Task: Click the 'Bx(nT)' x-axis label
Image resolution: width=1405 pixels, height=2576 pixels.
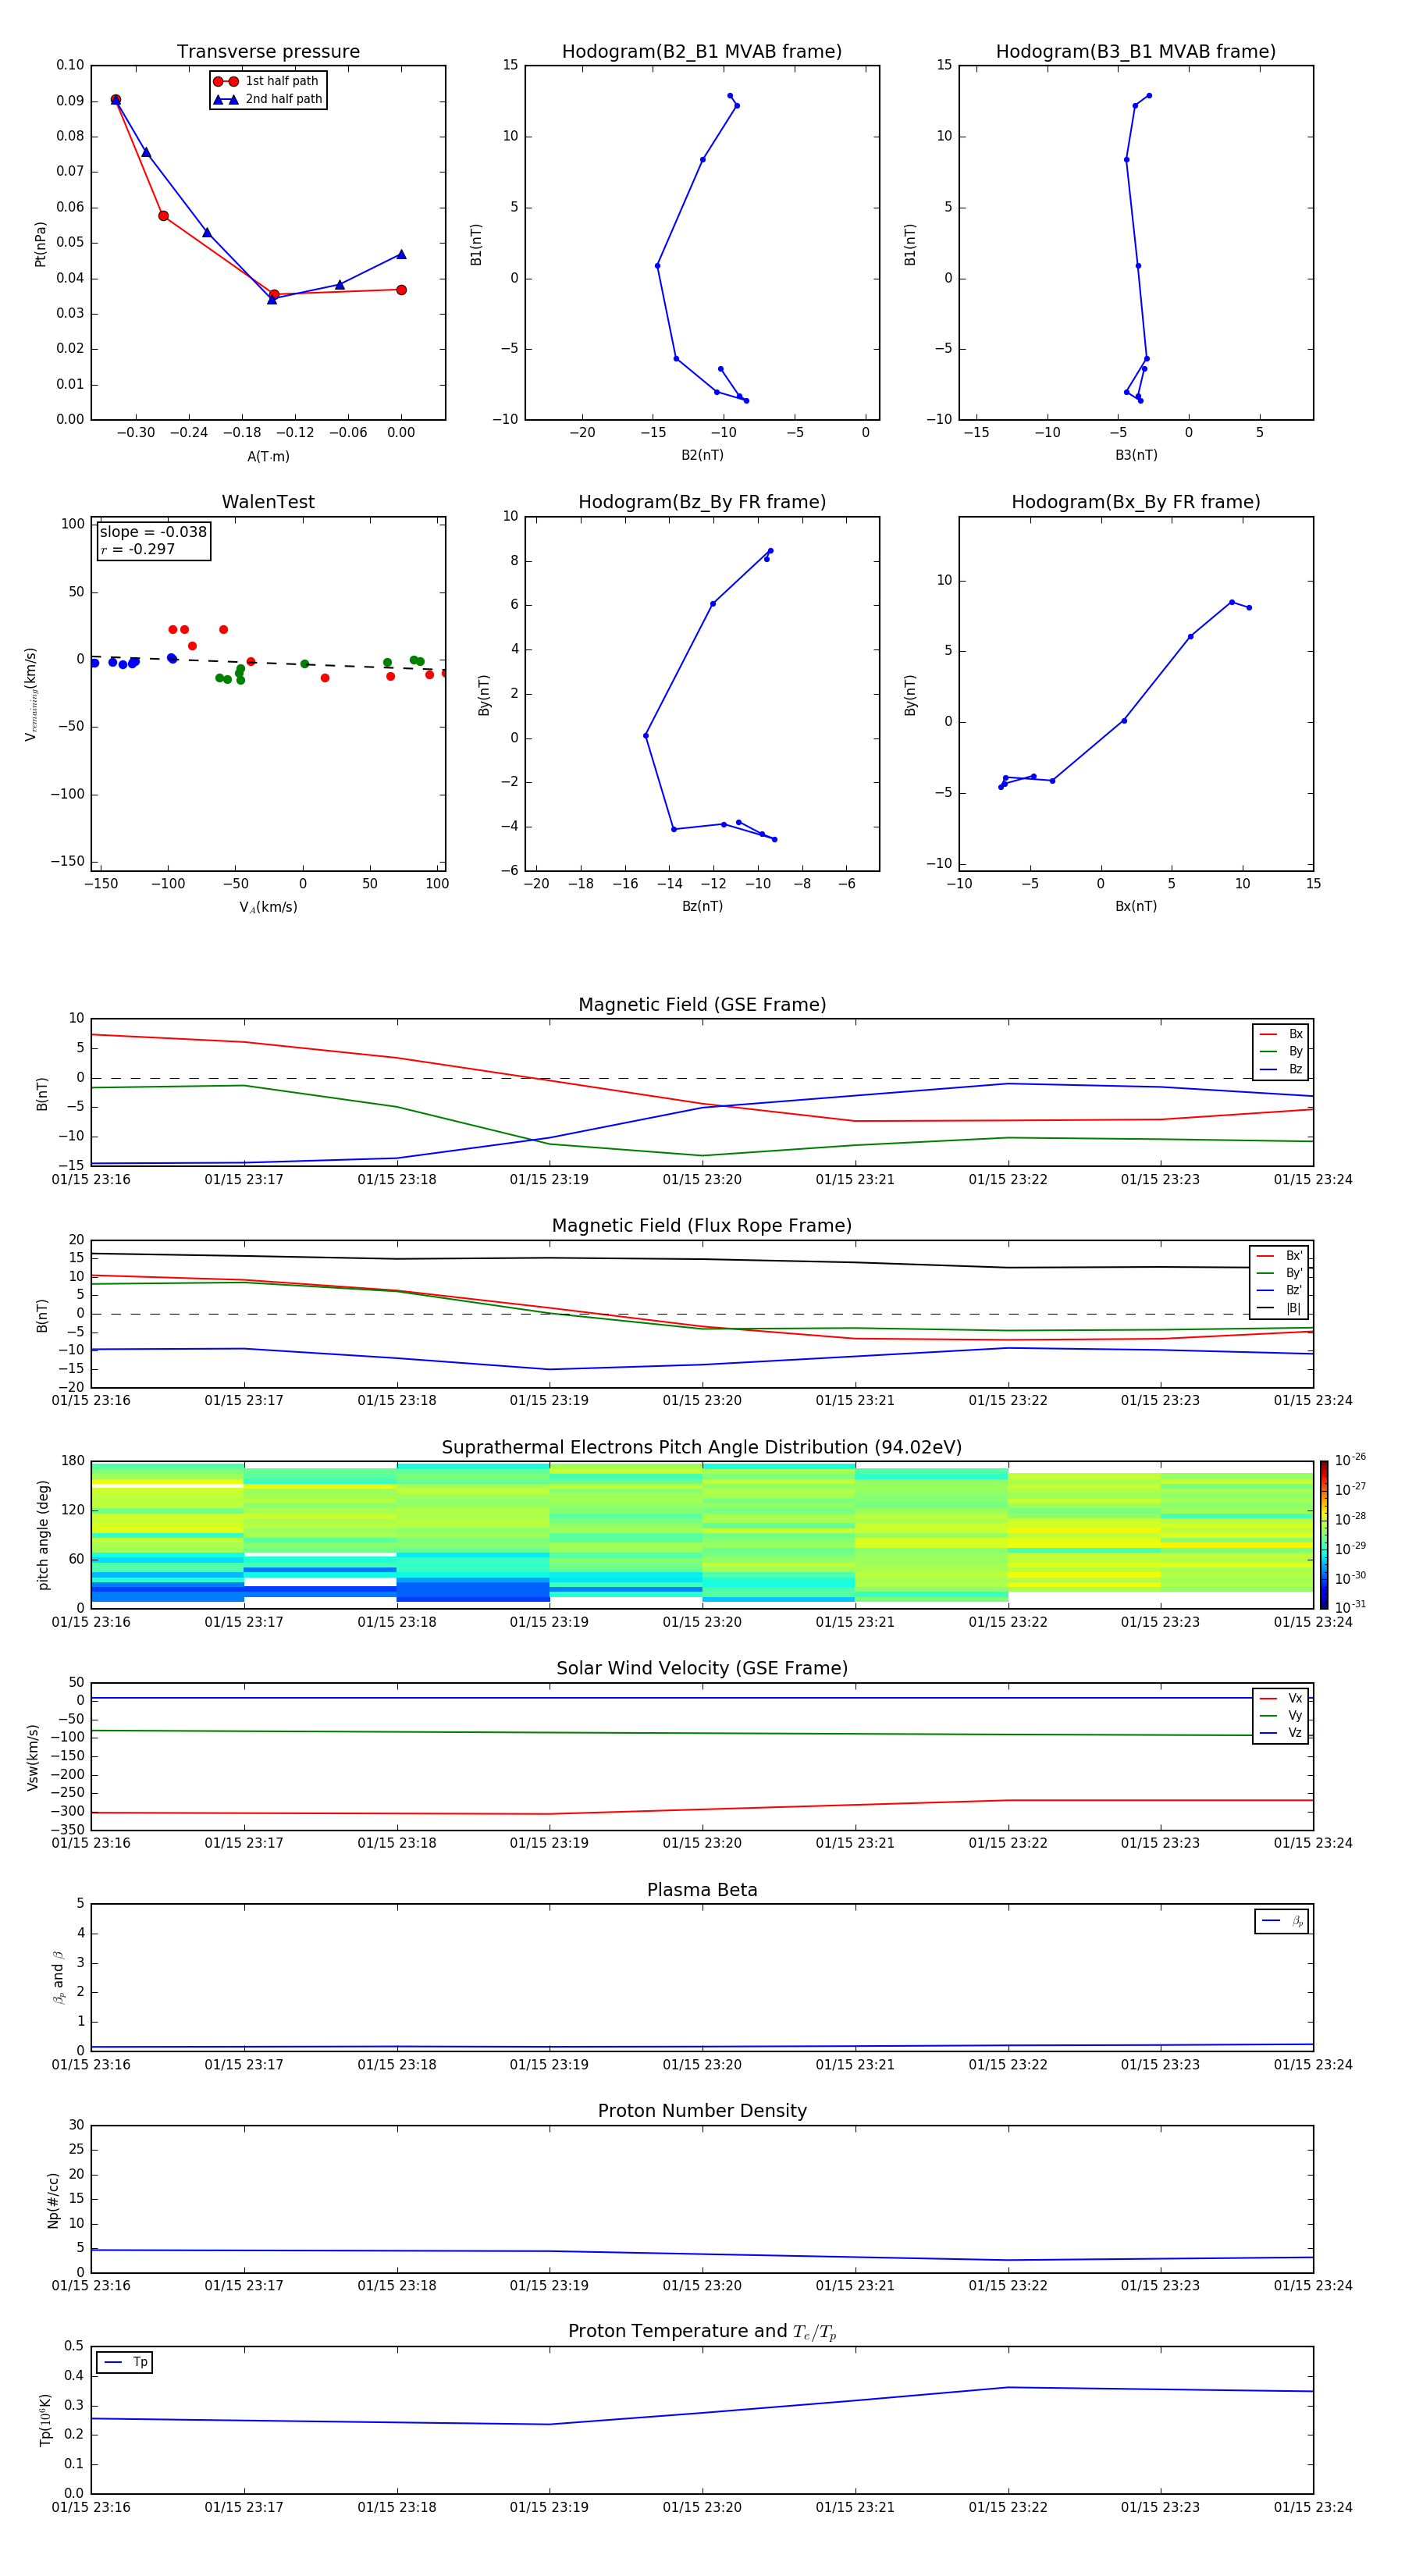Action: coord(1136,906)
